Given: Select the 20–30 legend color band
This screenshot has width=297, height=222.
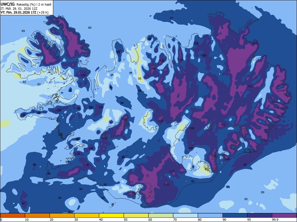Looking at the screenshot, I should click(62, 215).
